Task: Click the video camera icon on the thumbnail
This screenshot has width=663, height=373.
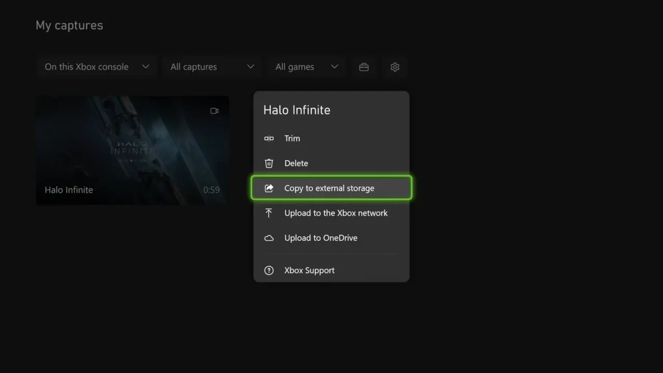Action: click(x=214, y=110)
